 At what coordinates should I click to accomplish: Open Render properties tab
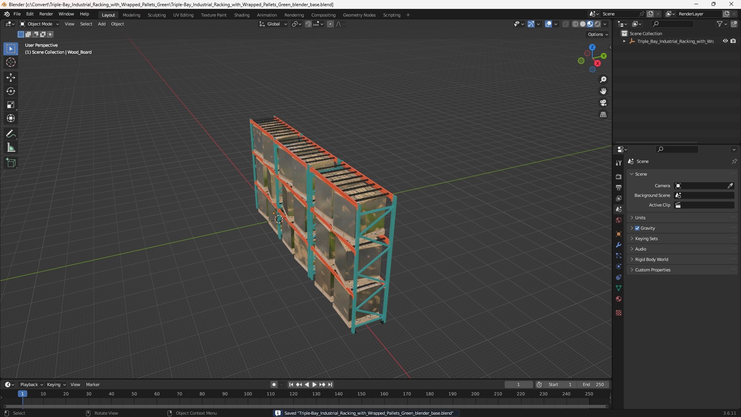tap(619, 176)
